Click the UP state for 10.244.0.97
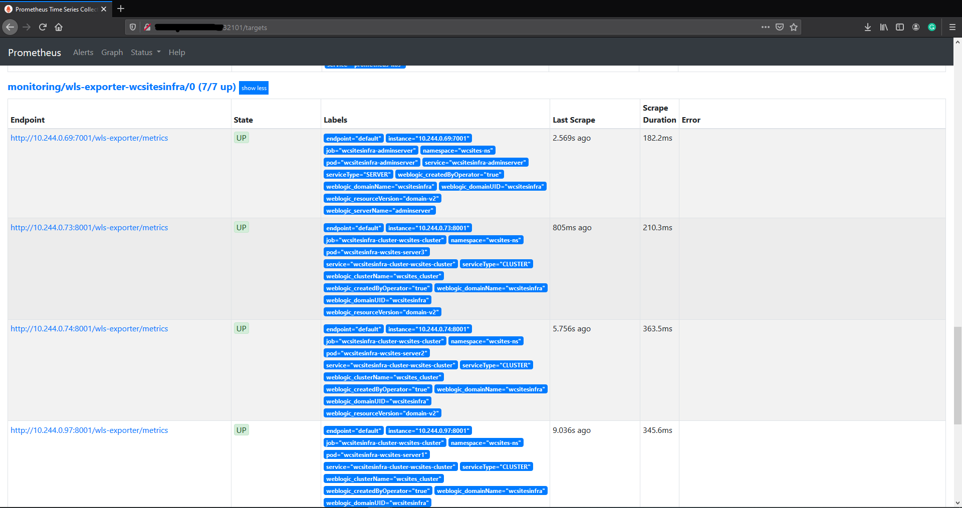Viewport: 962px width, 508px height. point(242,430)
